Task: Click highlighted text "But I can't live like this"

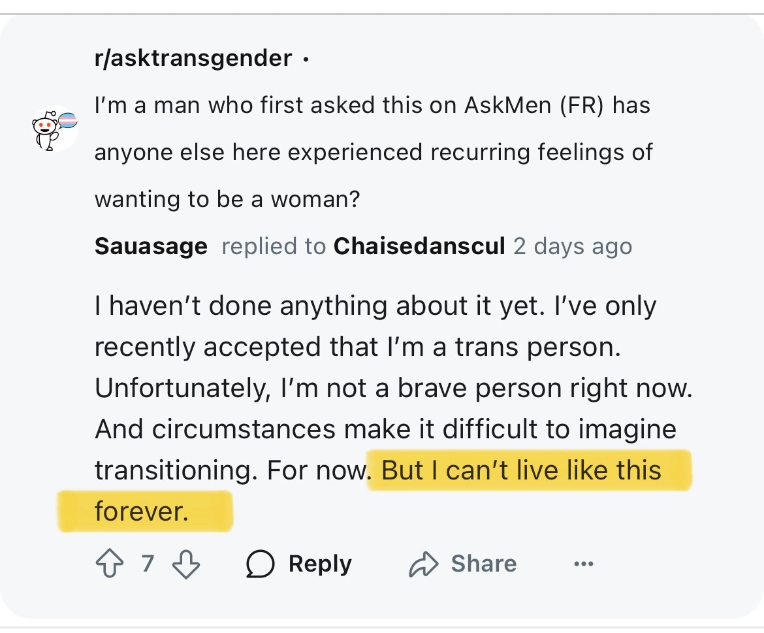Action: [x=521, y=470]
